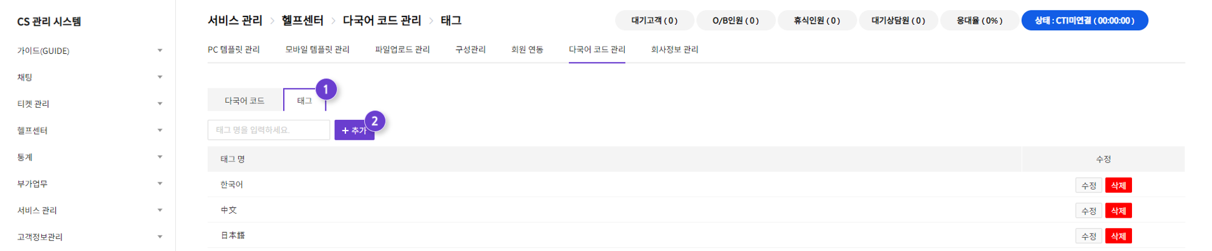Open the 파일업로드 관리 tab
Screen dimensions: 1212x251
click(402, 50)
